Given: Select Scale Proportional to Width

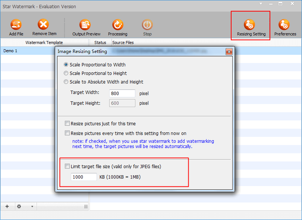Looking at the screenshot, I should [66, 65].
